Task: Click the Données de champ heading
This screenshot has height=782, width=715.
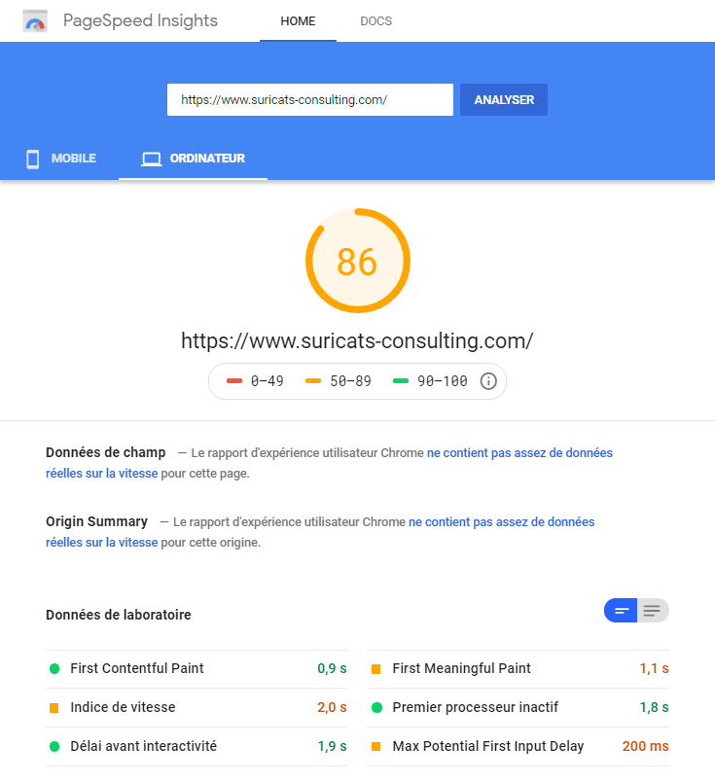Action: 106,452
